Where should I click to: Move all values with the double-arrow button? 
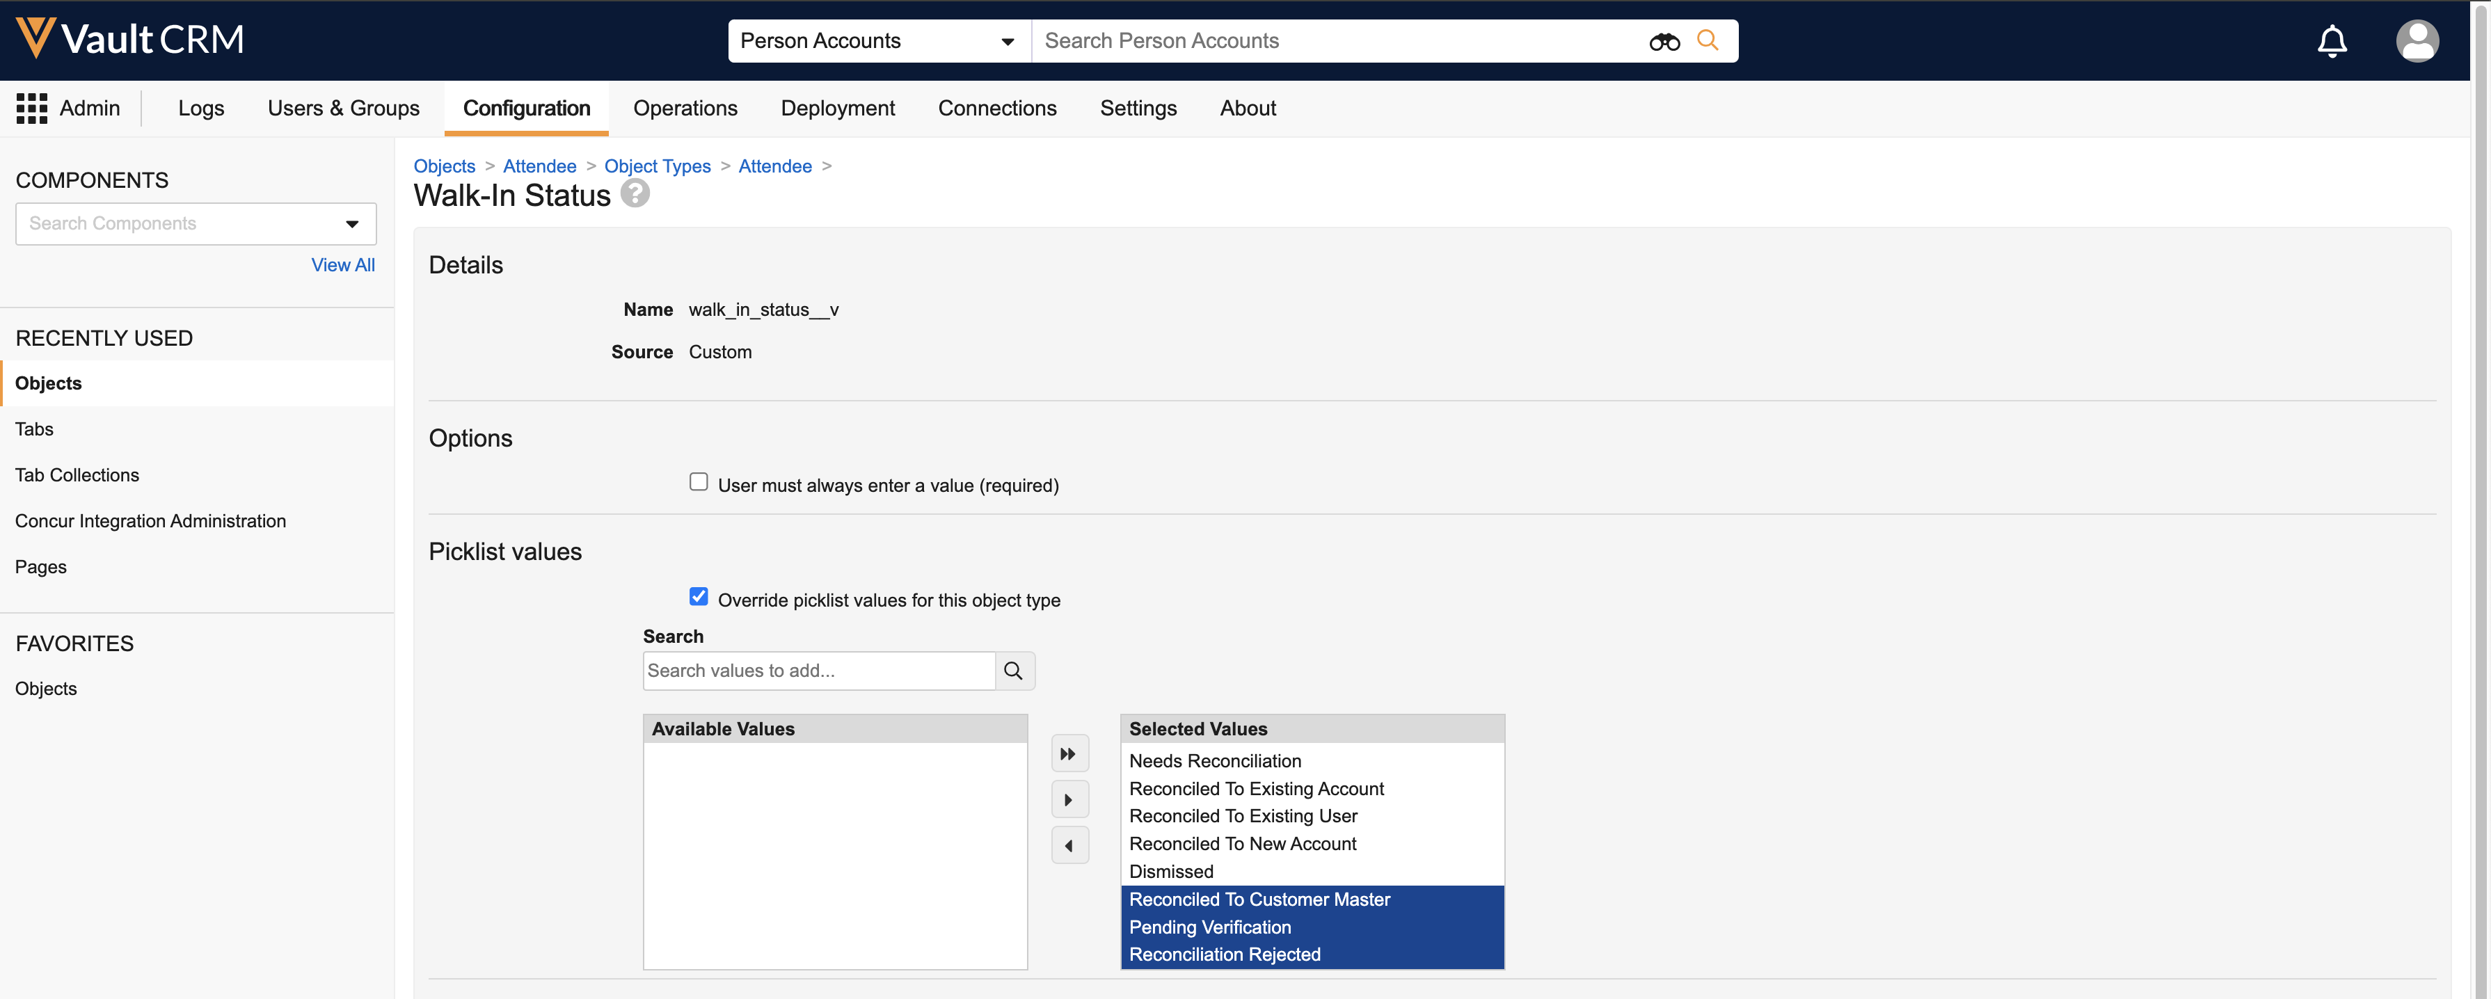(1069, 754)
